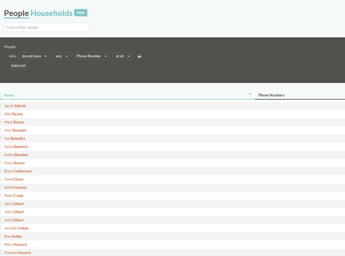Select the People tab

16,13
